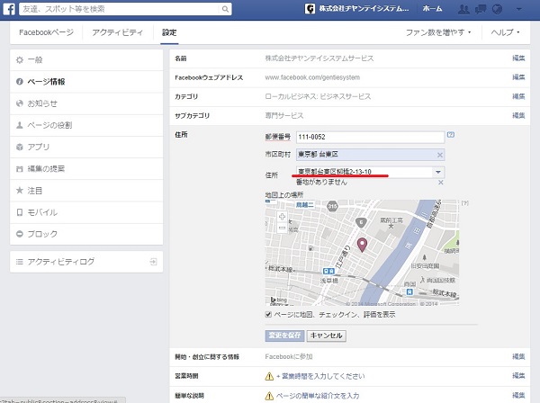Image resolution: width=540 pixels, height=403 pixels.
Task: Open the messages icon
Action: pyautogui.click(x=481, y=9)
